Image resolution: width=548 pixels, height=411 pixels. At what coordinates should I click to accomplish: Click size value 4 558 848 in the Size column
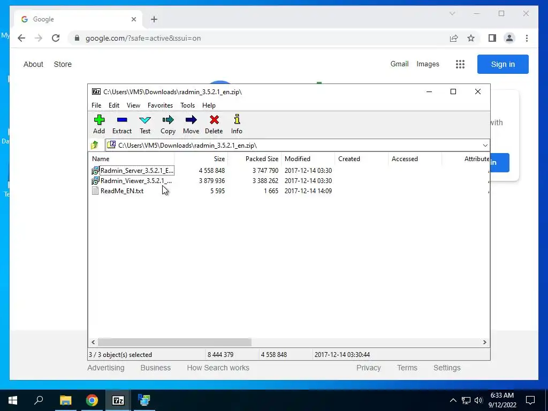(x=212, y=171)
